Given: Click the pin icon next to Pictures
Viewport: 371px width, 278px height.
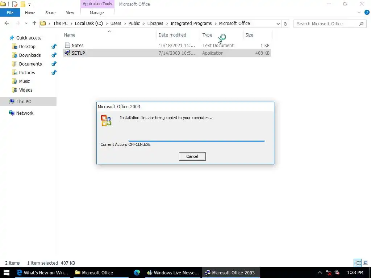Looking at the screenshot, I should pos(54,72).
